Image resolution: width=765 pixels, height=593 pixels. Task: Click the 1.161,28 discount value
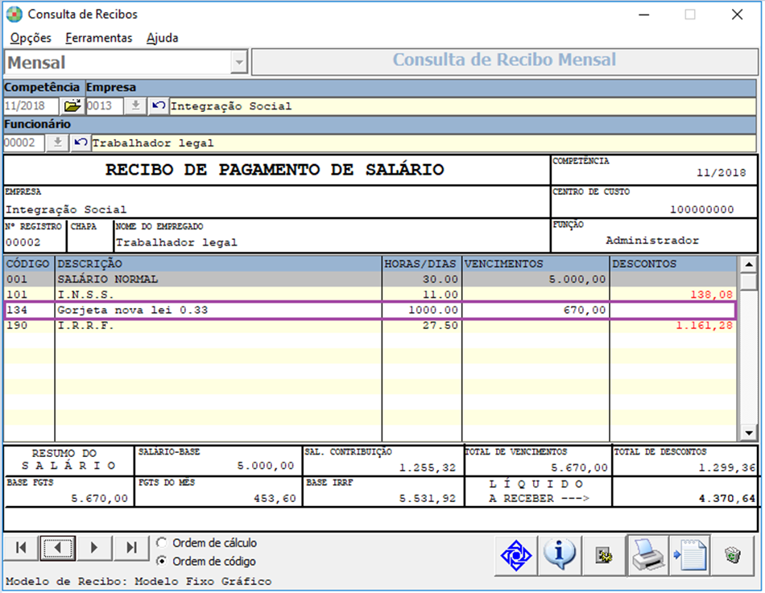(704, 325)
